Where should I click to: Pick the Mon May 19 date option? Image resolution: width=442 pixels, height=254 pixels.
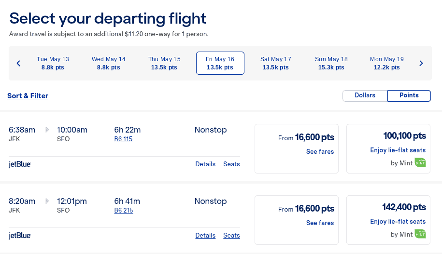tap(386, 63)
